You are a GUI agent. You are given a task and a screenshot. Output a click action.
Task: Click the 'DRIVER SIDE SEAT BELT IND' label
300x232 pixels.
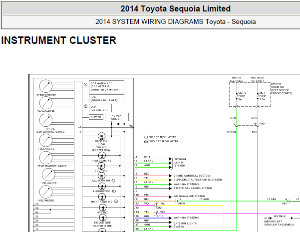102,224
